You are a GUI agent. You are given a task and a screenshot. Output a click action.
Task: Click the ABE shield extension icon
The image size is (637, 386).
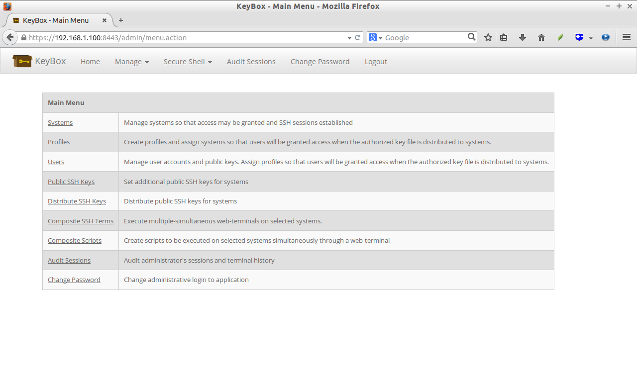[579, 37]
